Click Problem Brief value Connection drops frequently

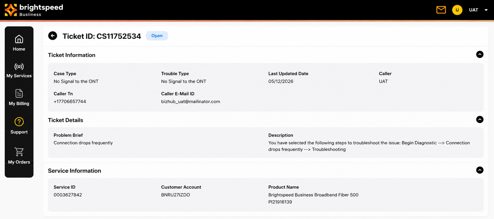(x=83, y=143)
